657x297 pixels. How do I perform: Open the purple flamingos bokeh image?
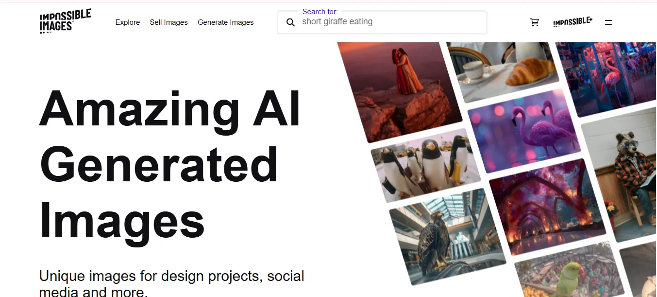(524, 130)
